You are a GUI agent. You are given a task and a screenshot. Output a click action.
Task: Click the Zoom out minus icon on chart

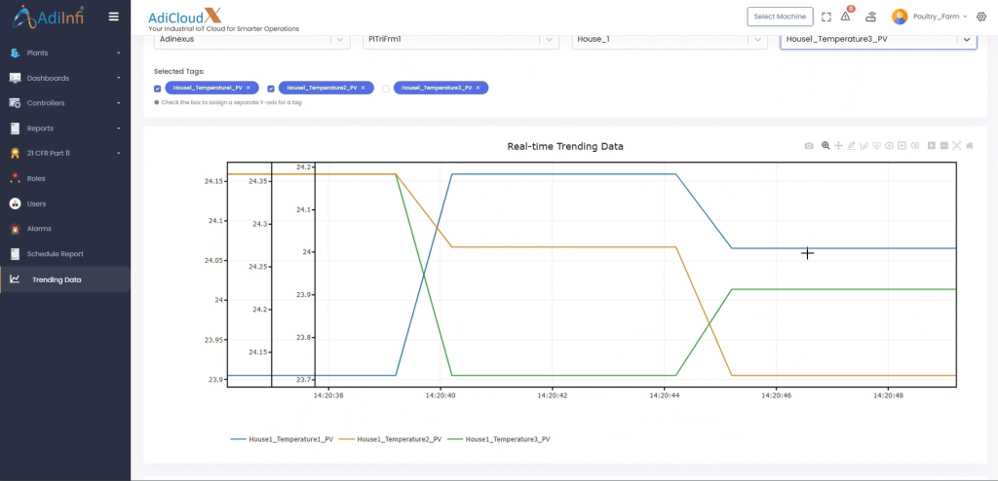tap(943, 146)
